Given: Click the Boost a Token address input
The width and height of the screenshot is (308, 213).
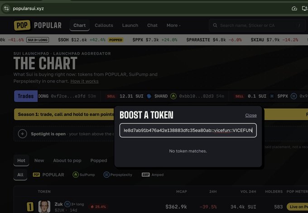Looking at the screenshot, I should tap(188, 130).
